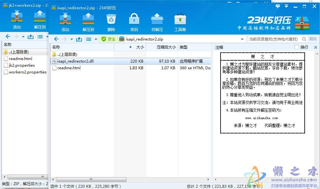The image size is (320, 189).
Task: Click the feedback speech bubble icon in title bar
Action: click(x=278, y=6)
